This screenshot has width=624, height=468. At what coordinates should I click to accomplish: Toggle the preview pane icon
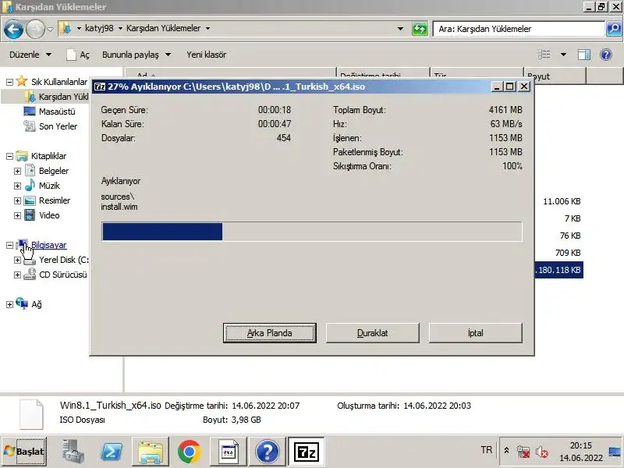coord(583,55)
